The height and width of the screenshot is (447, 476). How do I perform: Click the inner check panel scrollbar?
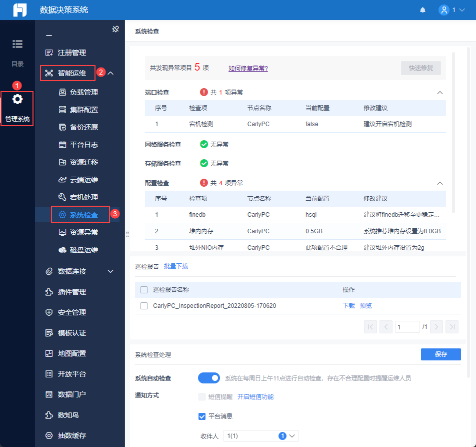pos(453,133)
